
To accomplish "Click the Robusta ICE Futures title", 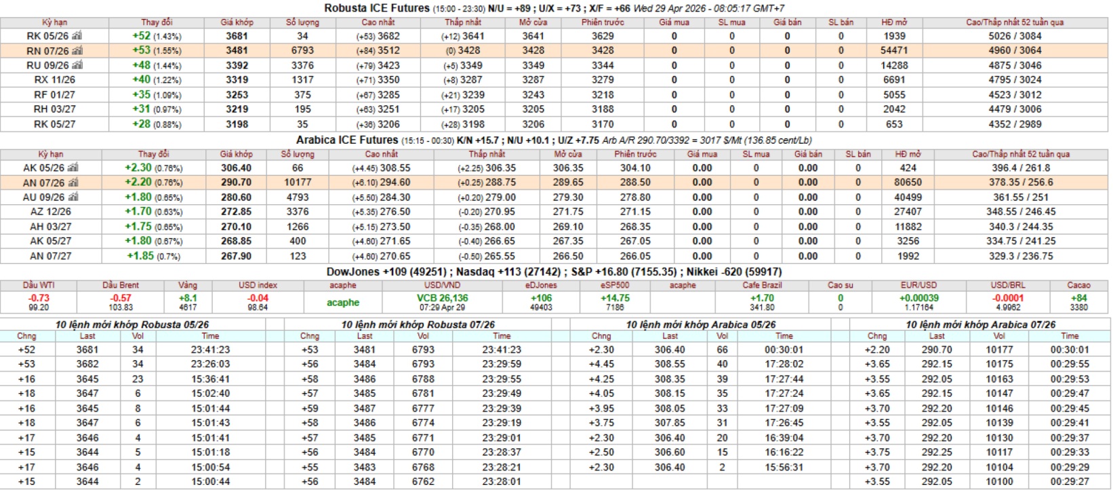I will point(377,8).
